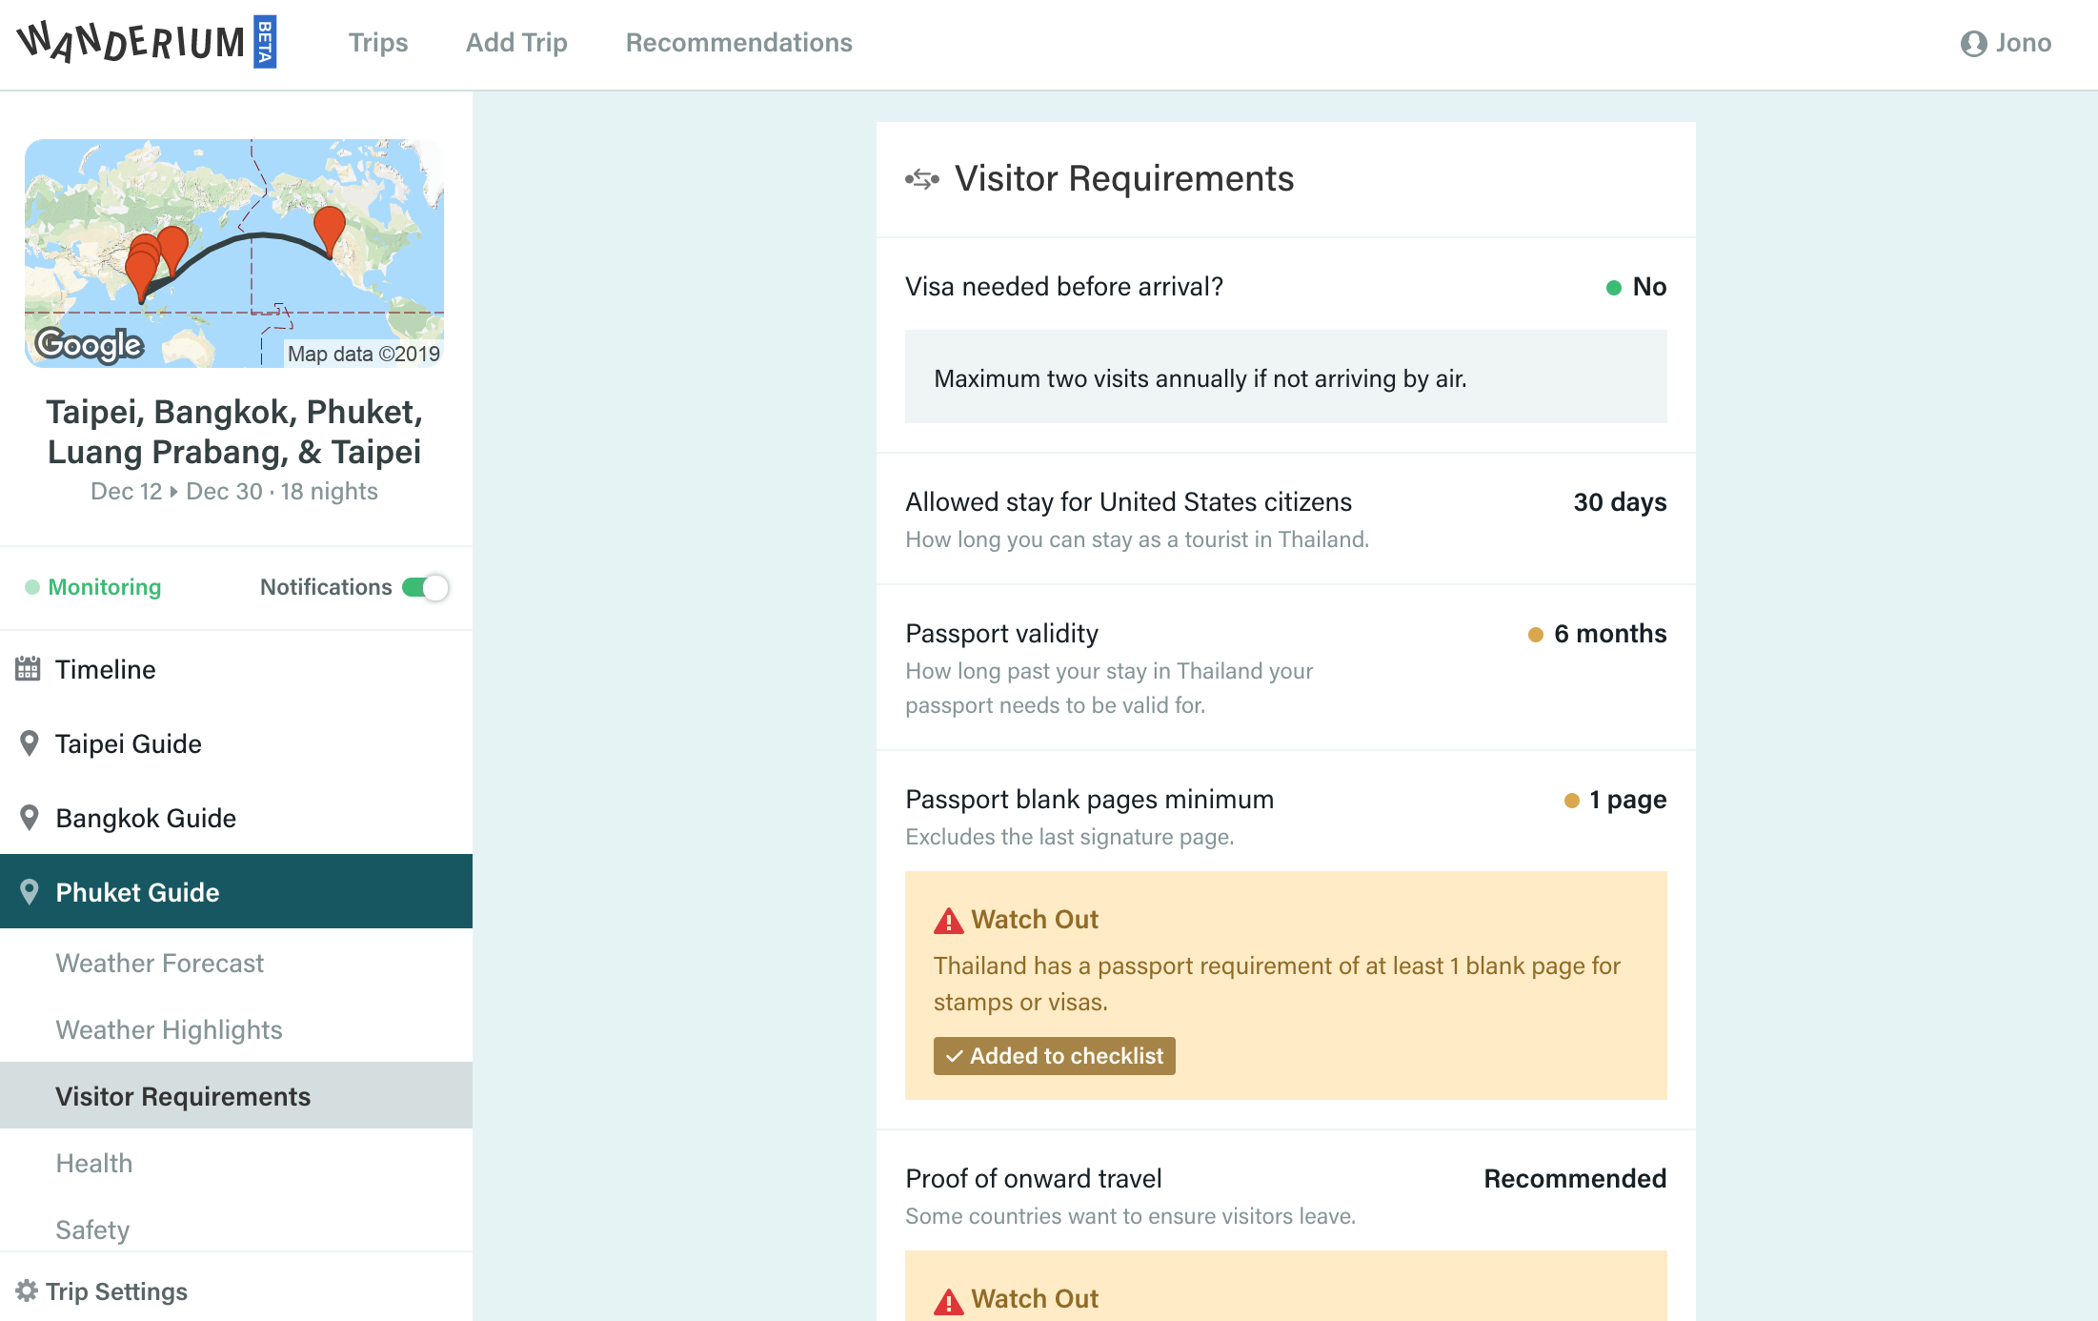Screen dimensions: 2098x1321
Task: Go to the Add Trip page
Action: [x=516, y=43]
